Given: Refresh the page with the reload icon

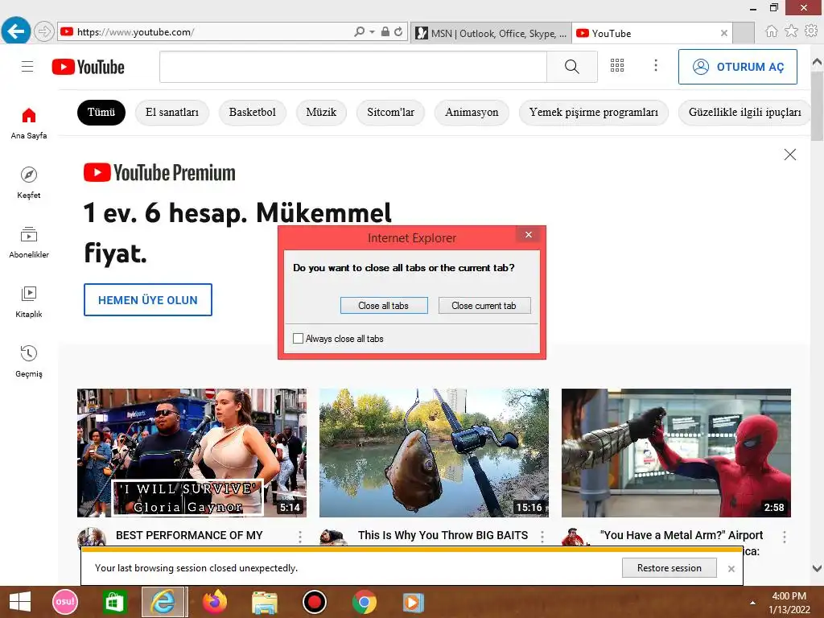Looking at the screenshot, I should tap(398, 31).
